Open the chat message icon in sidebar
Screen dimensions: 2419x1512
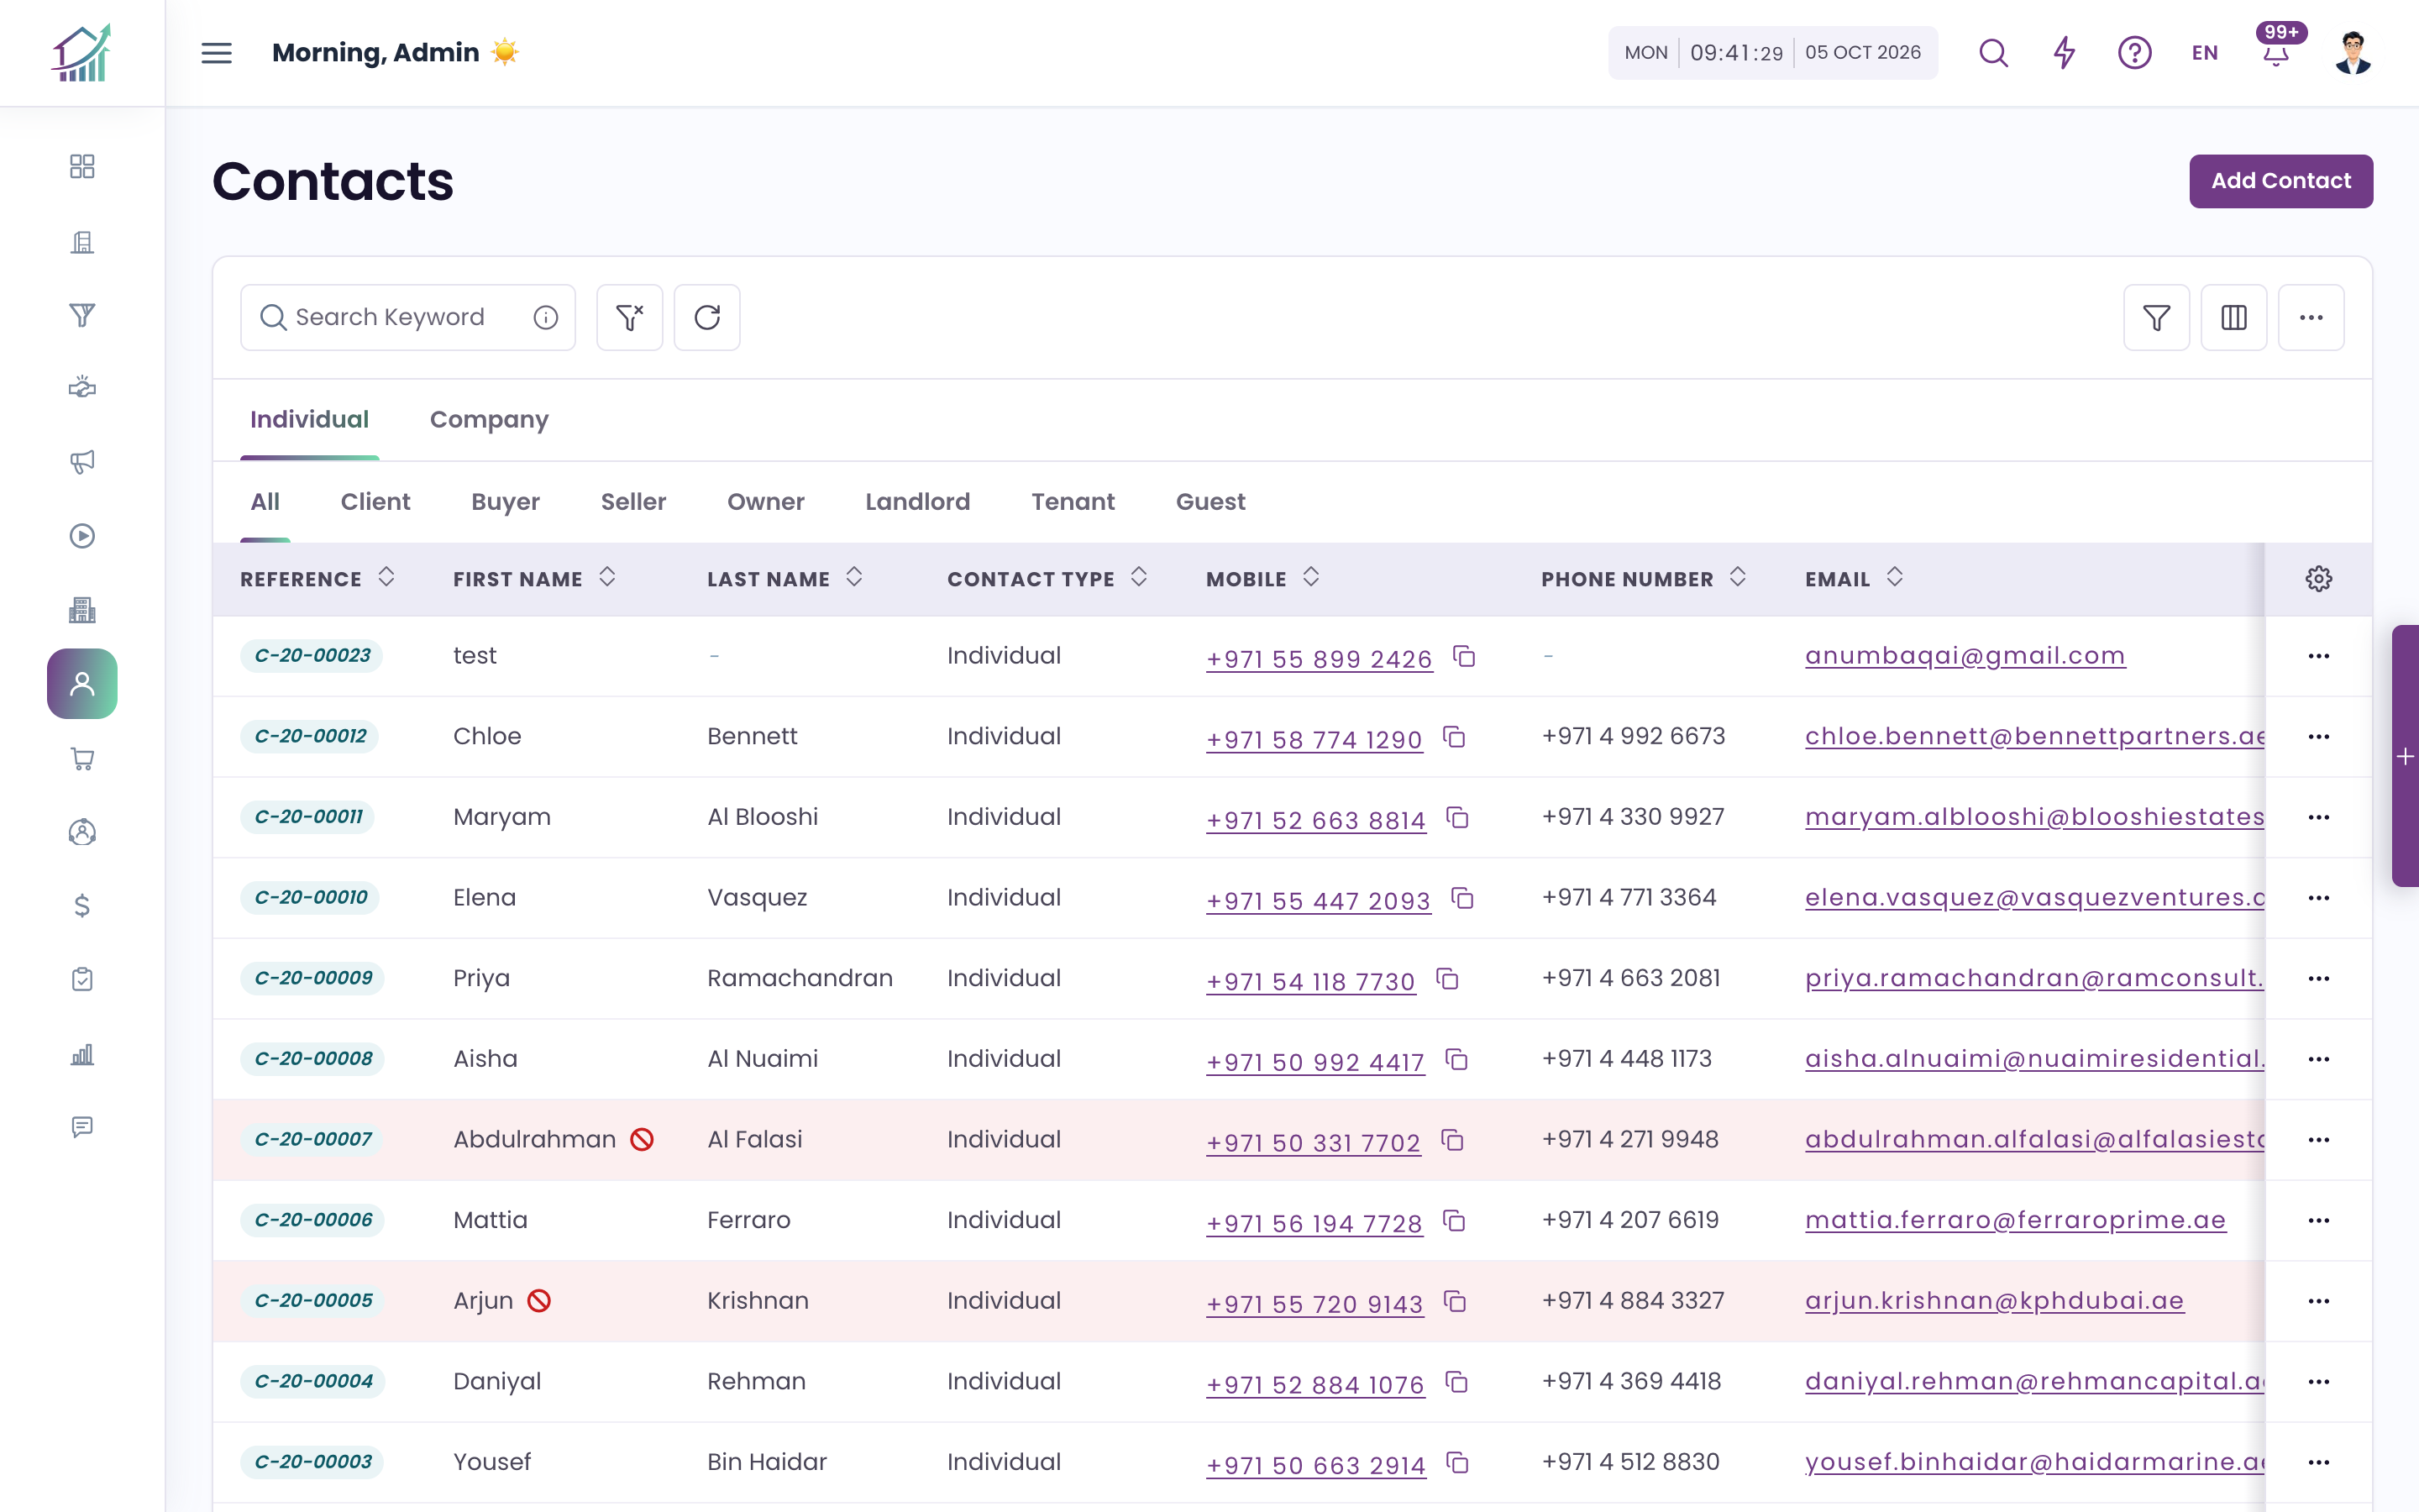(82, 1127)
